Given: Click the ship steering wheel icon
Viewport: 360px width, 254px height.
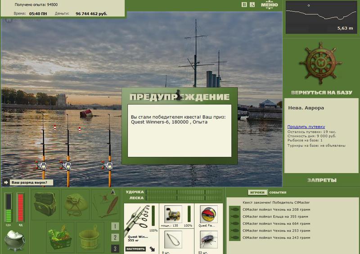Looking at the screenshot, I should [x=320, y=63].
